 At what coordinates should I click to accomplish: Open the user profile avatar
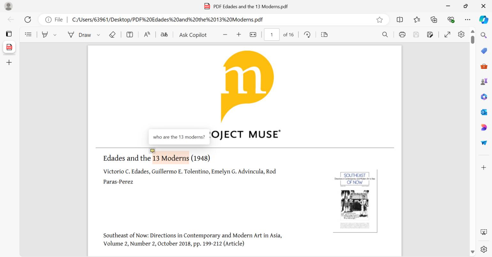pyautogui.click(x=9, y=6)
